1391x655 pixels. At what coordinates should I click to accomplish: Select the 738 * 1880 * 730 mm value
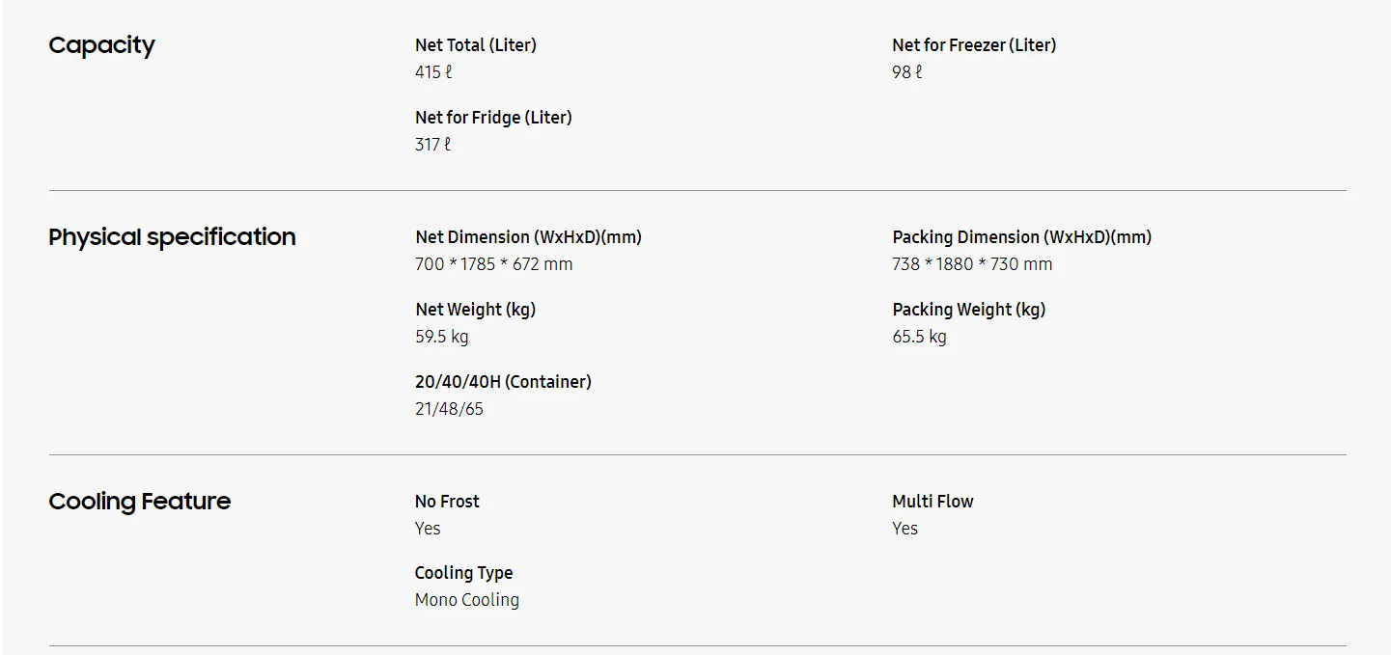(972, 264)
